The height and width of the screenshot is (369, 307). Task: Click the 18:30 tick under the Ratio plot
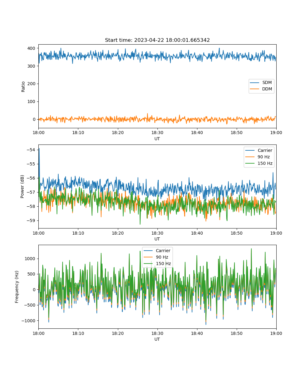click(x=157, y=133)
